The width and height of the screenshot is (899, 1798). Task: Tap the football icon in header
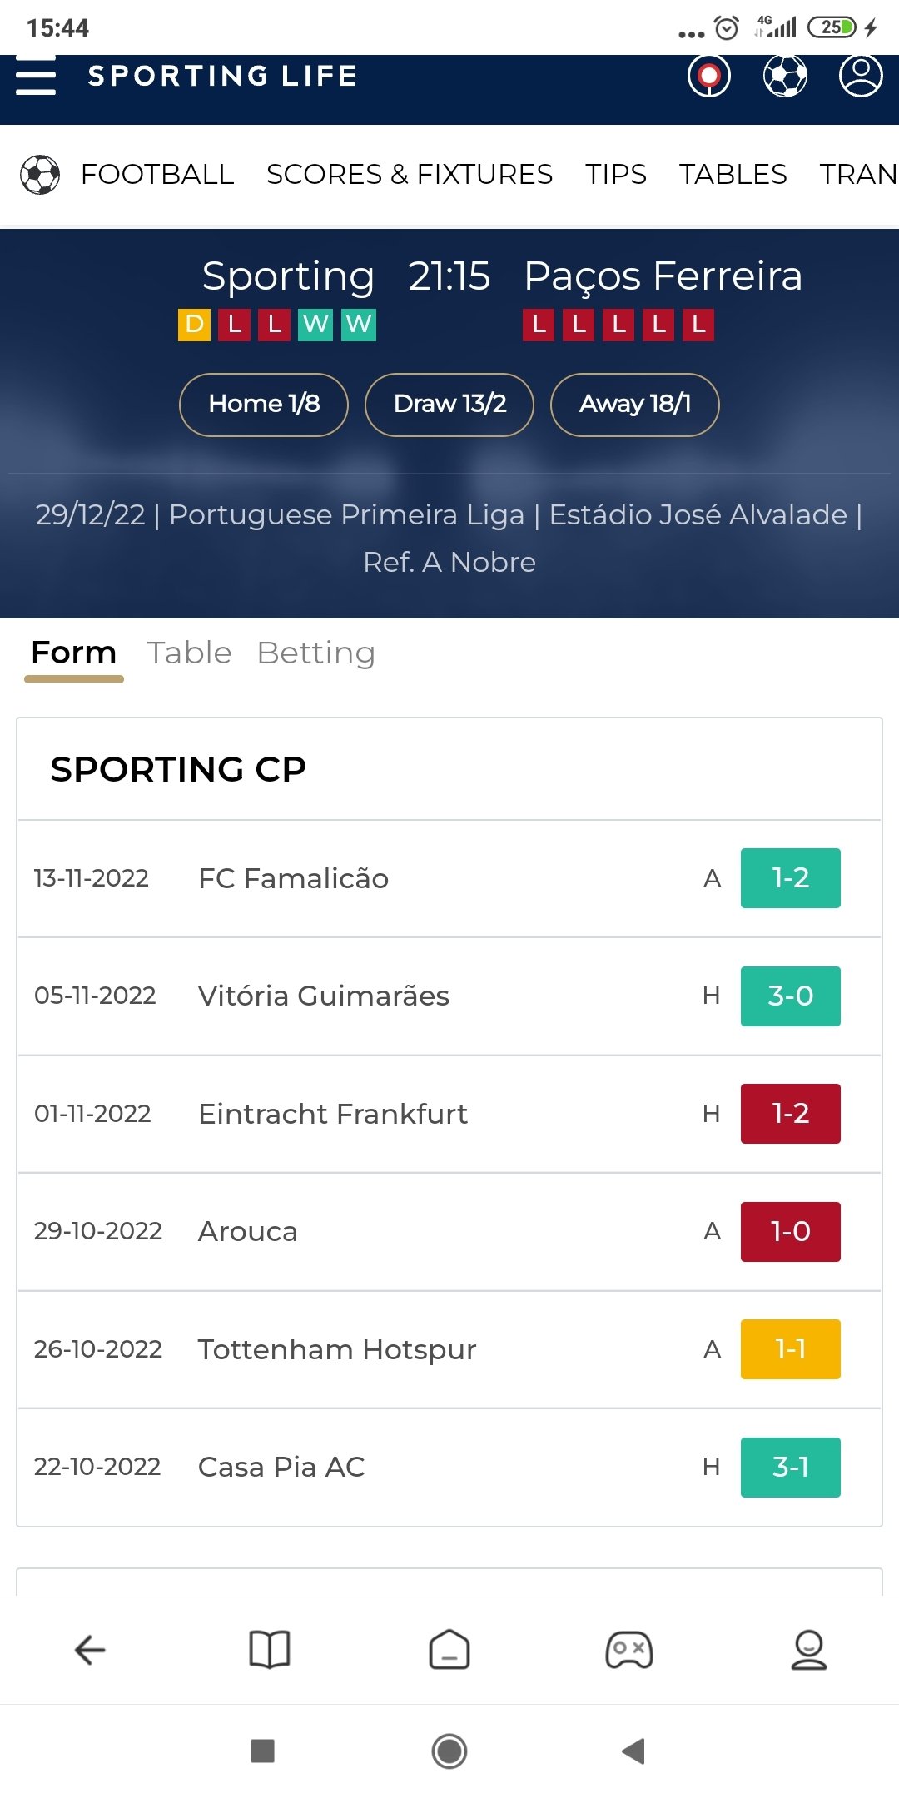coord(785,77)
